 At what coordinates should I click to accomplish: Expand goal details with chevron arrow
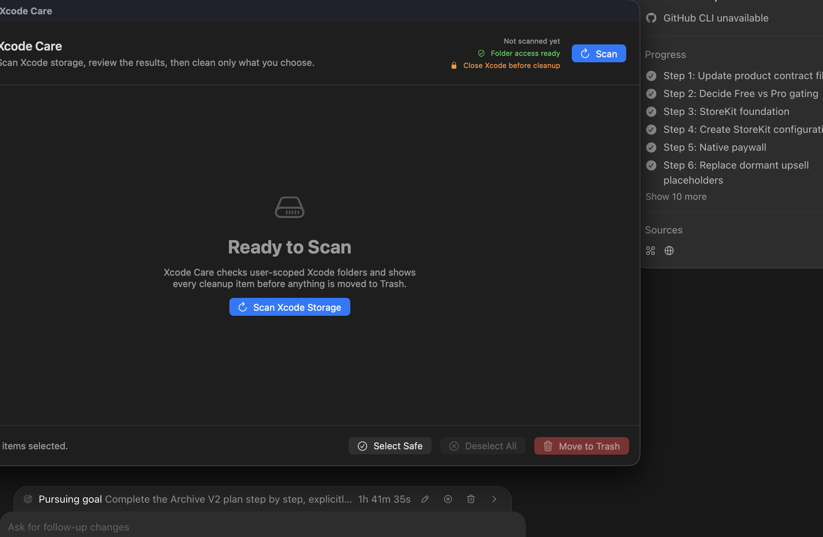494,499
